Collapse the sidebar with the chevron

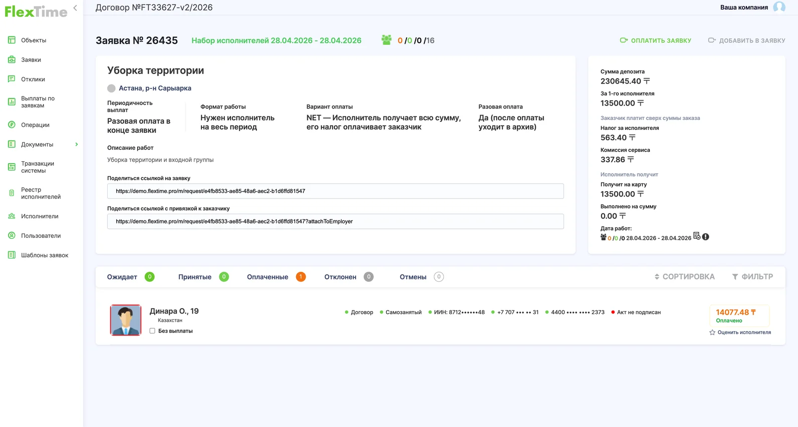[75, 8]
